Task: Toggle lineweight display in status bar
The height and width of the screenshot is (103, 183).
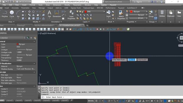Action: [x=129, y=101]
